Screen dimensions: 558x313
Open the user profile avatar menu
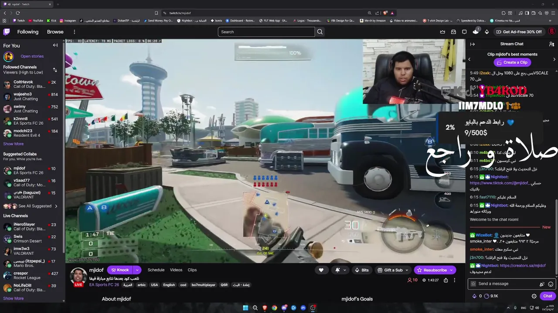click(551, 32)
